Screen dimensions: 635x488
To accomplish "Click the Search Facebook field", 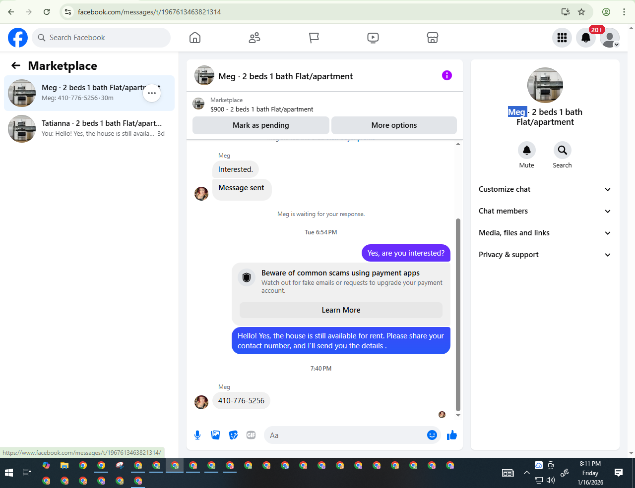I will [x=101, y=38].
